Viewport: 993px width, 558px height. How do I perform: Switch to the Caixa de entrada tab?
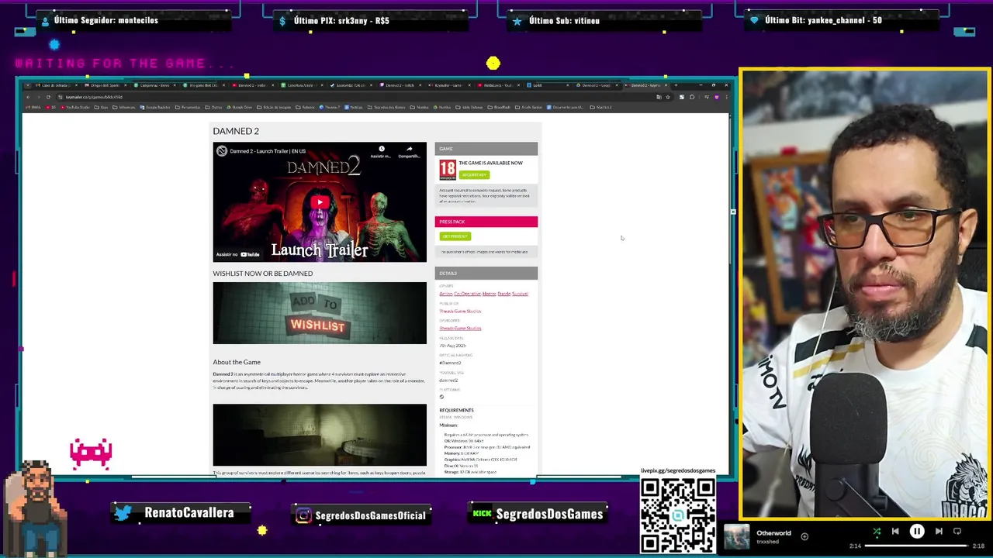pyautogui.click(x=57, y=85)
